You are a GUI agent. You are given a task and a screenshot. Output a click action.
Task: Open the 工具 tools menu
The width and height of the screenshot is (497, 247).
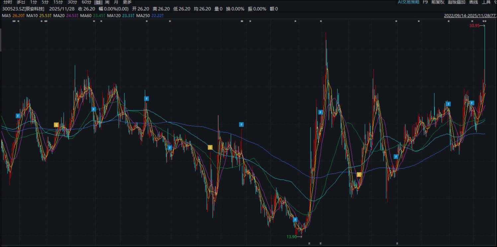[486, 2]
